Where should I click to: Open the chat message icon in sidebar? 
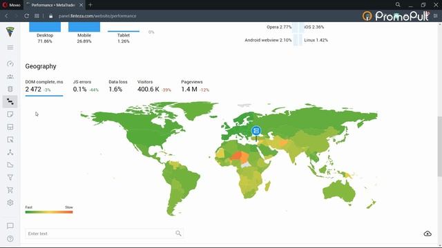(10, 226)
